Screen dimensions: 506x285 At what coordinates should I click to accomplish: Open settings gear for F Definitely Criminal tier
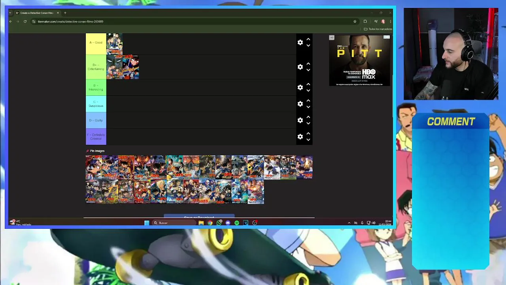[300, 137]
